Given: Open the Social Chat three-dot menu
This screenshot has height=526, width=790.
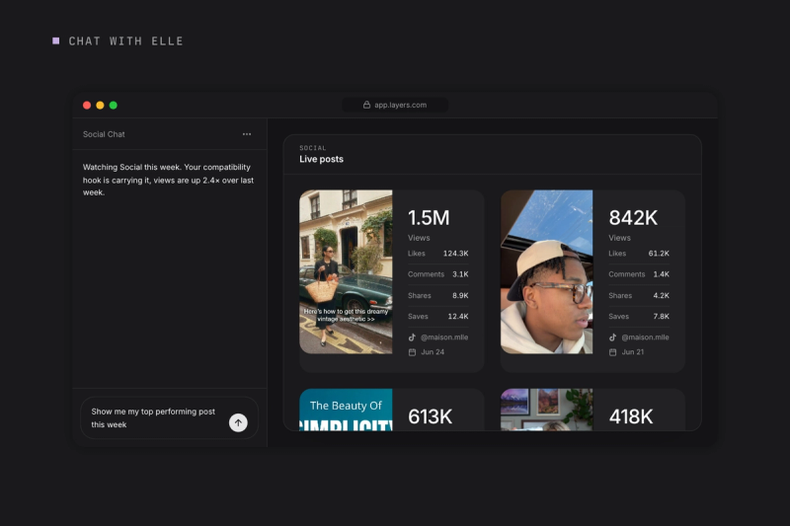Looking at the screenshot, I should [247, 134].
